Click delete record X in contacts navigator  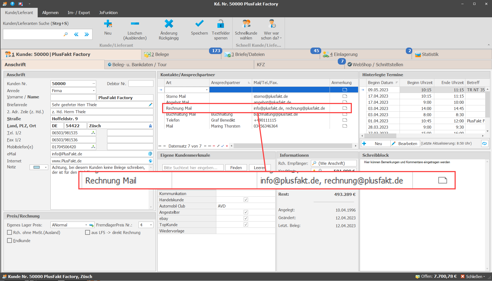click(x=227, y=146)
